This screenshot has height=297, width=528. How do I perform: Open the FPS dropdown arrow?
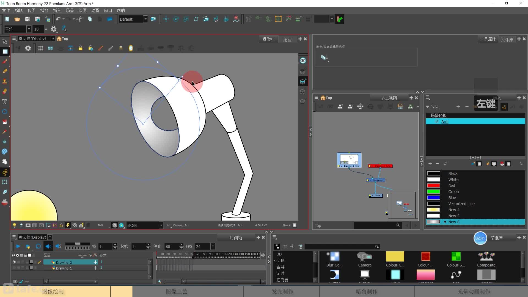pyautogui.click(x=213, y=246)
